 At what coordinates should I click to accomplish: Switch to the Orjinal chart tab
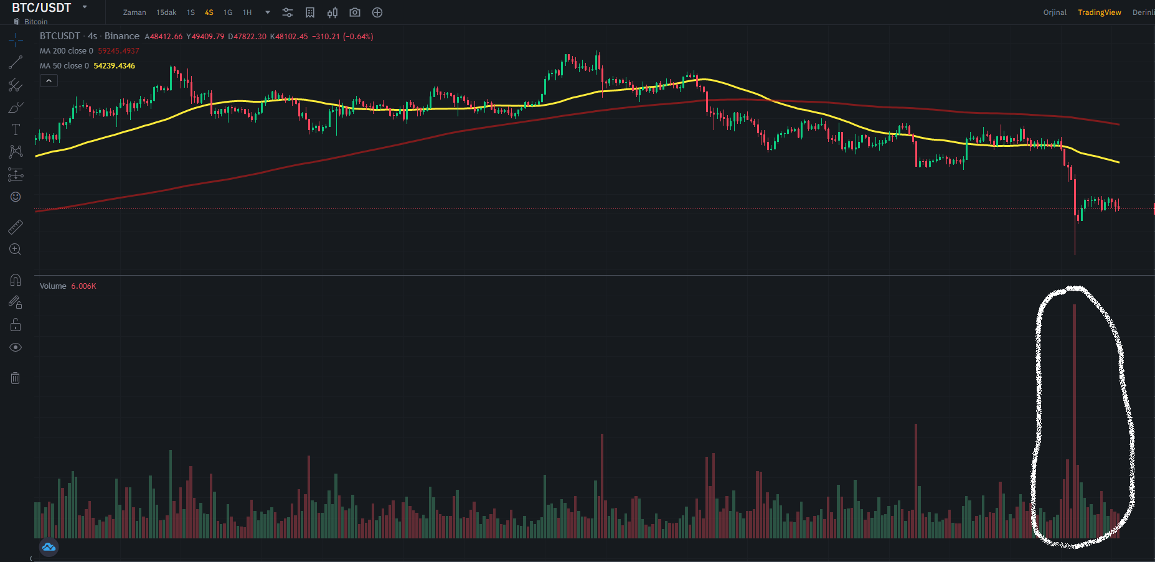(x=1055, y=12)
